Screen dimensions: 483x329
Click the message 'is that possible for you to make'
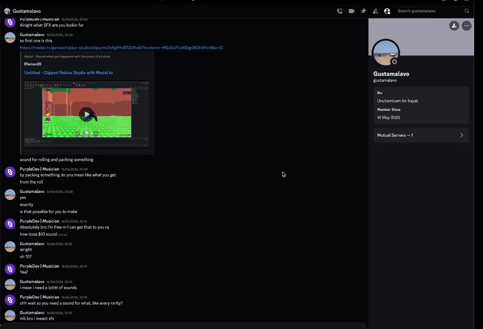[x=48, y=212]
